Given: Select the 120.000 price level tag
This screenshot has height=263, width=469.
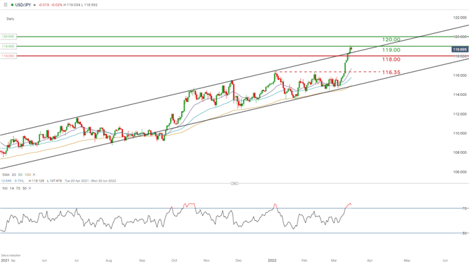Looking at the screenshot, I should [8, 37].
